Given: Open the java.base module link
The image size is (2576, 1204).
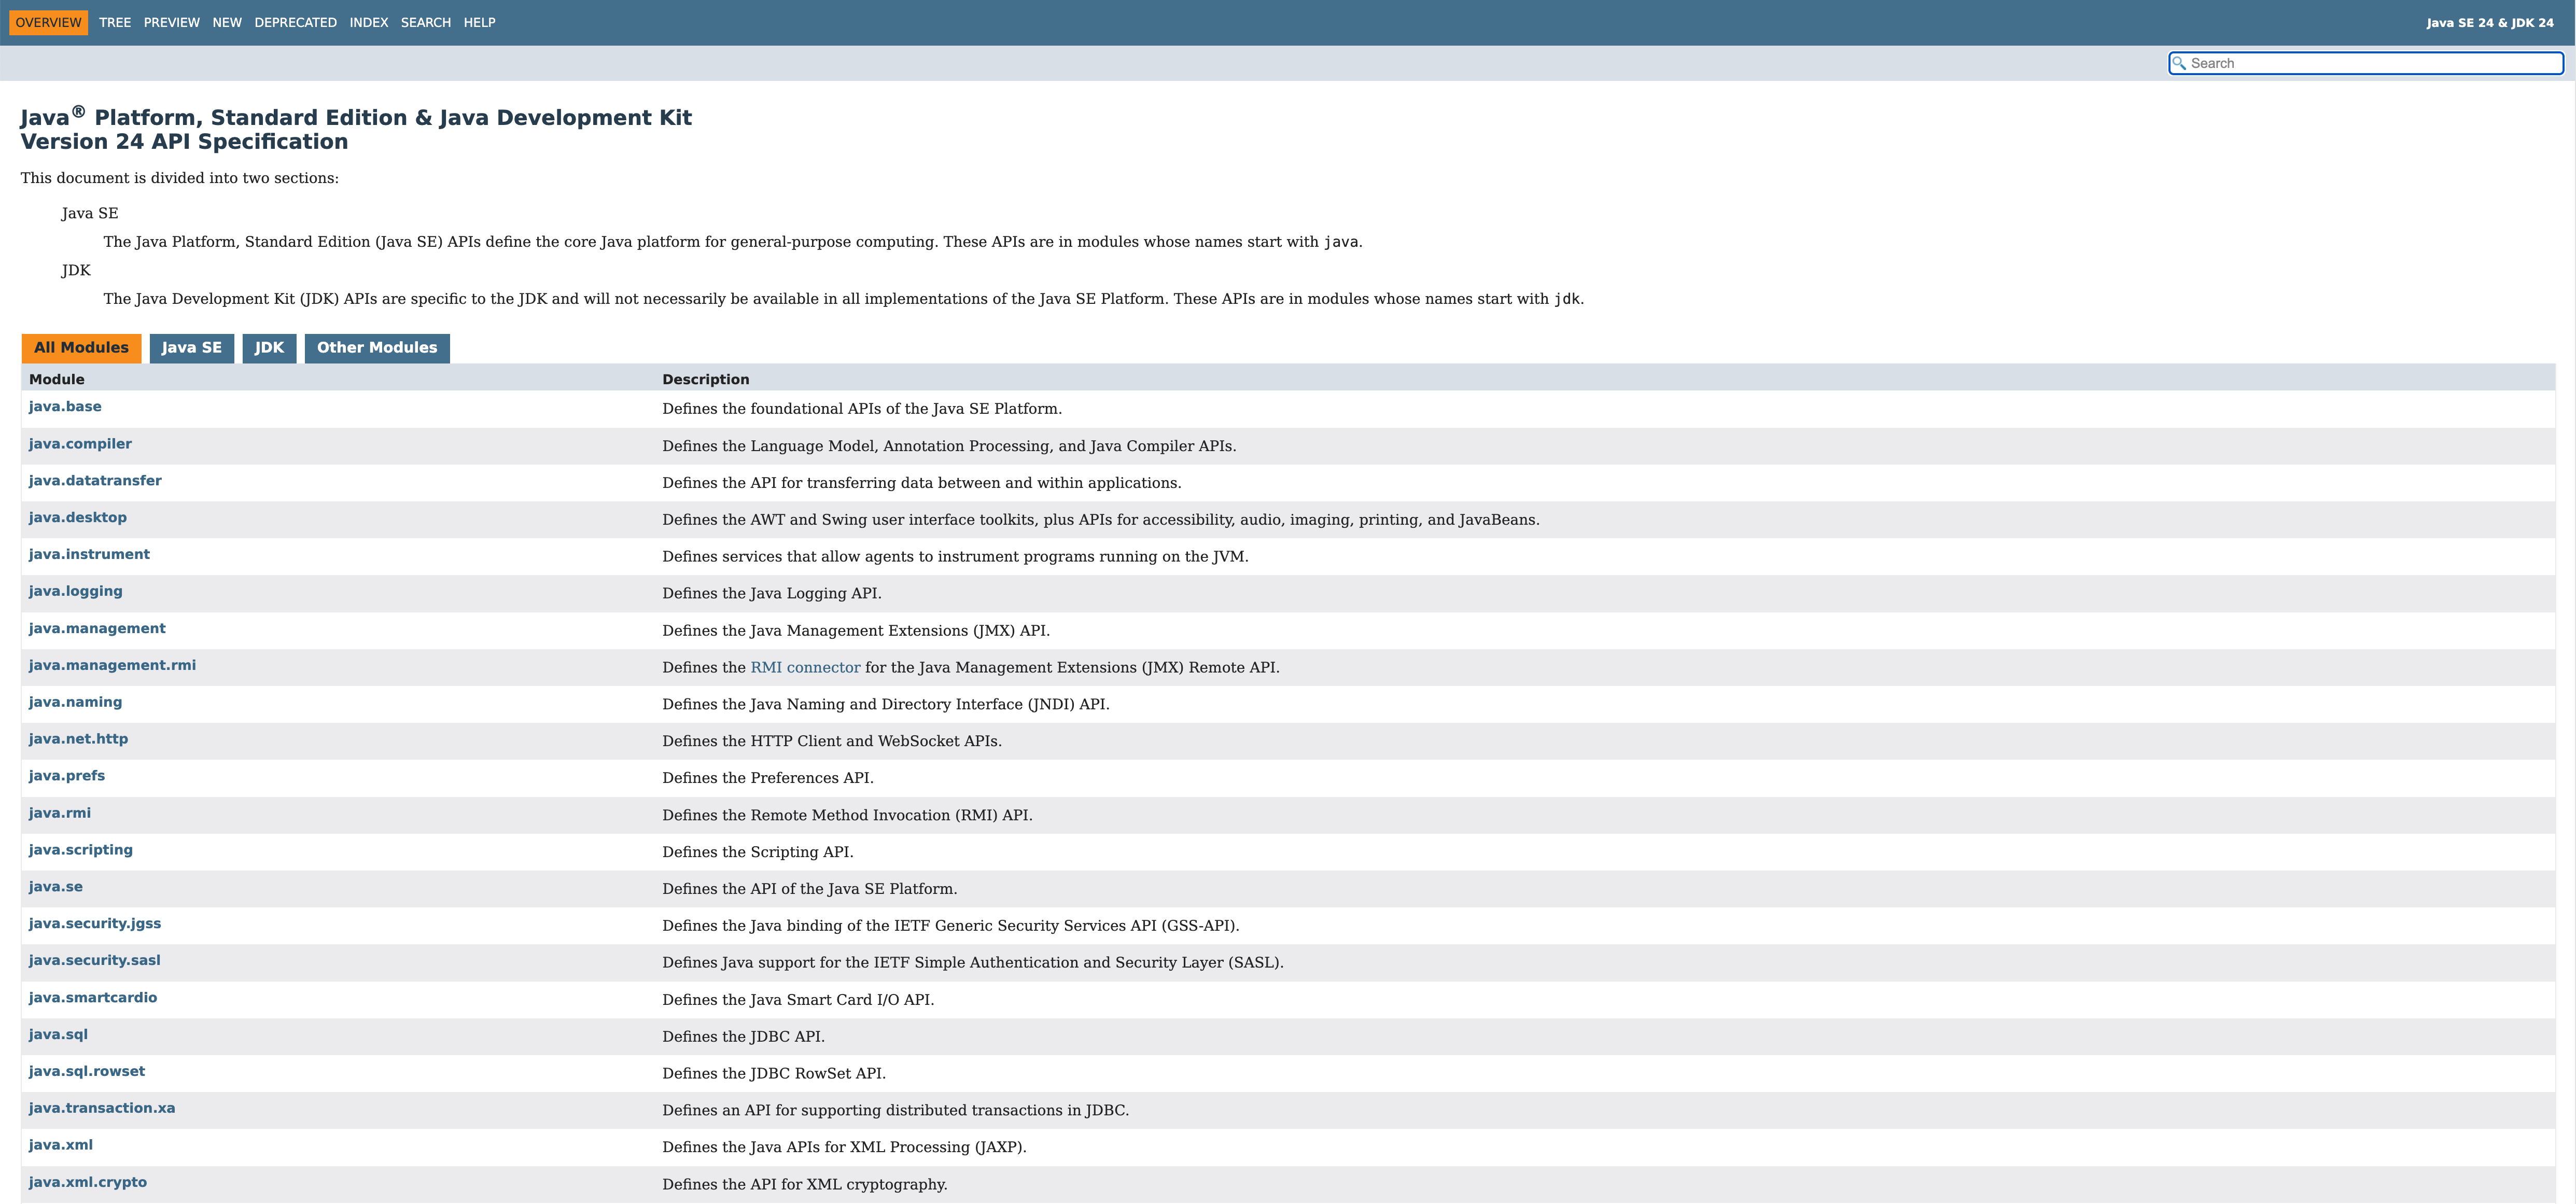Looking at the screenshot, I should coord(65,407).
